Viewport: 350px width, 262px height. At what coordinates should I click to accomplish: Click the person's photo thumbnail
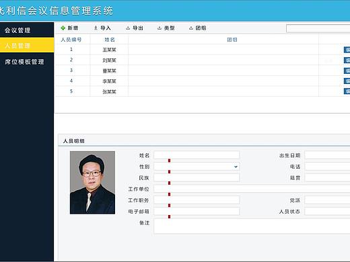point(92,183)
